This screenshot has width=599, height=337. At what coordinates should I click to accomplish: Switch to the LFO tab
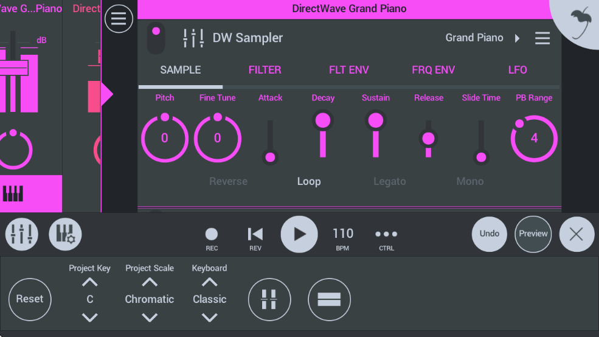tap(518, 70)
